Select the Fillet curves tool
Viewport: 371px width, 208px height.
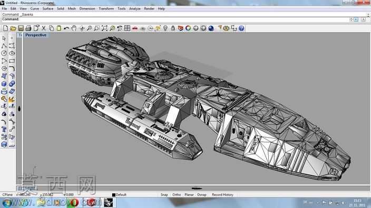12,68
